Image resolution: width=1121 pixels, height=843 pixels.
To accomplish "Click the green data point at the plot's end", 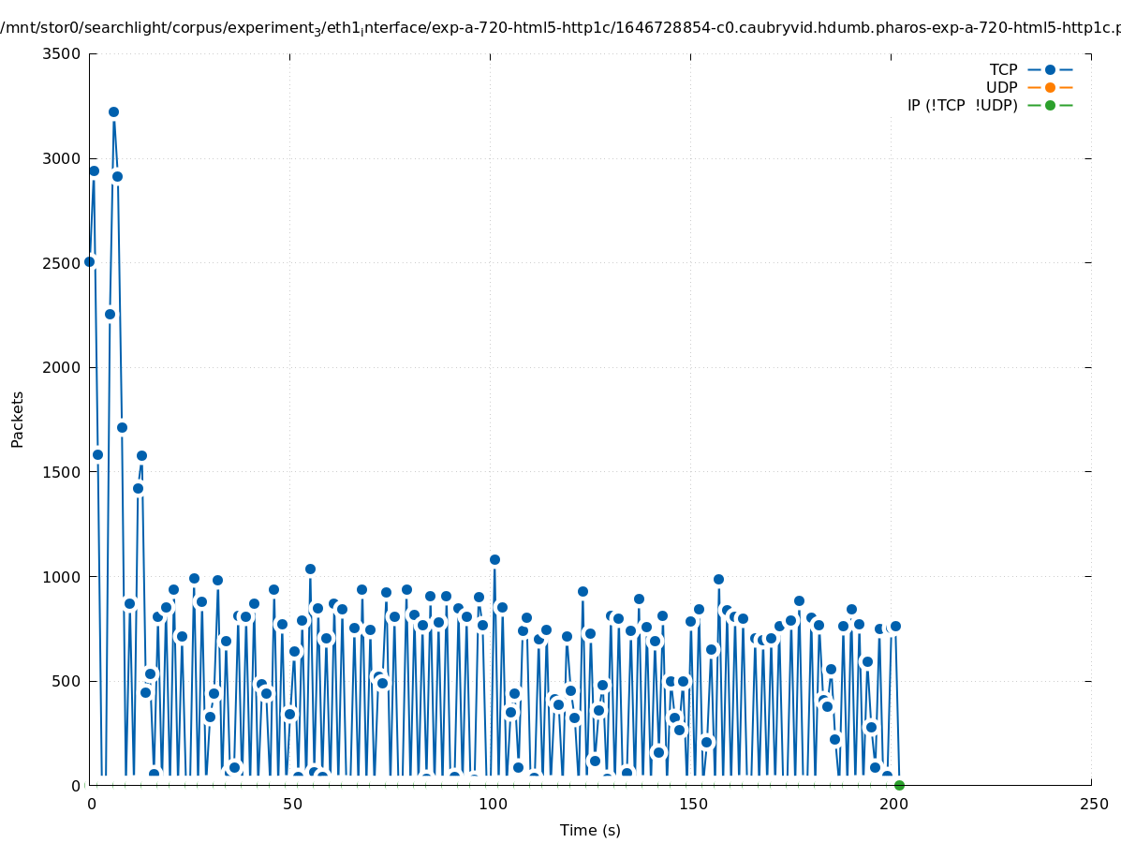I will [899, 785].
